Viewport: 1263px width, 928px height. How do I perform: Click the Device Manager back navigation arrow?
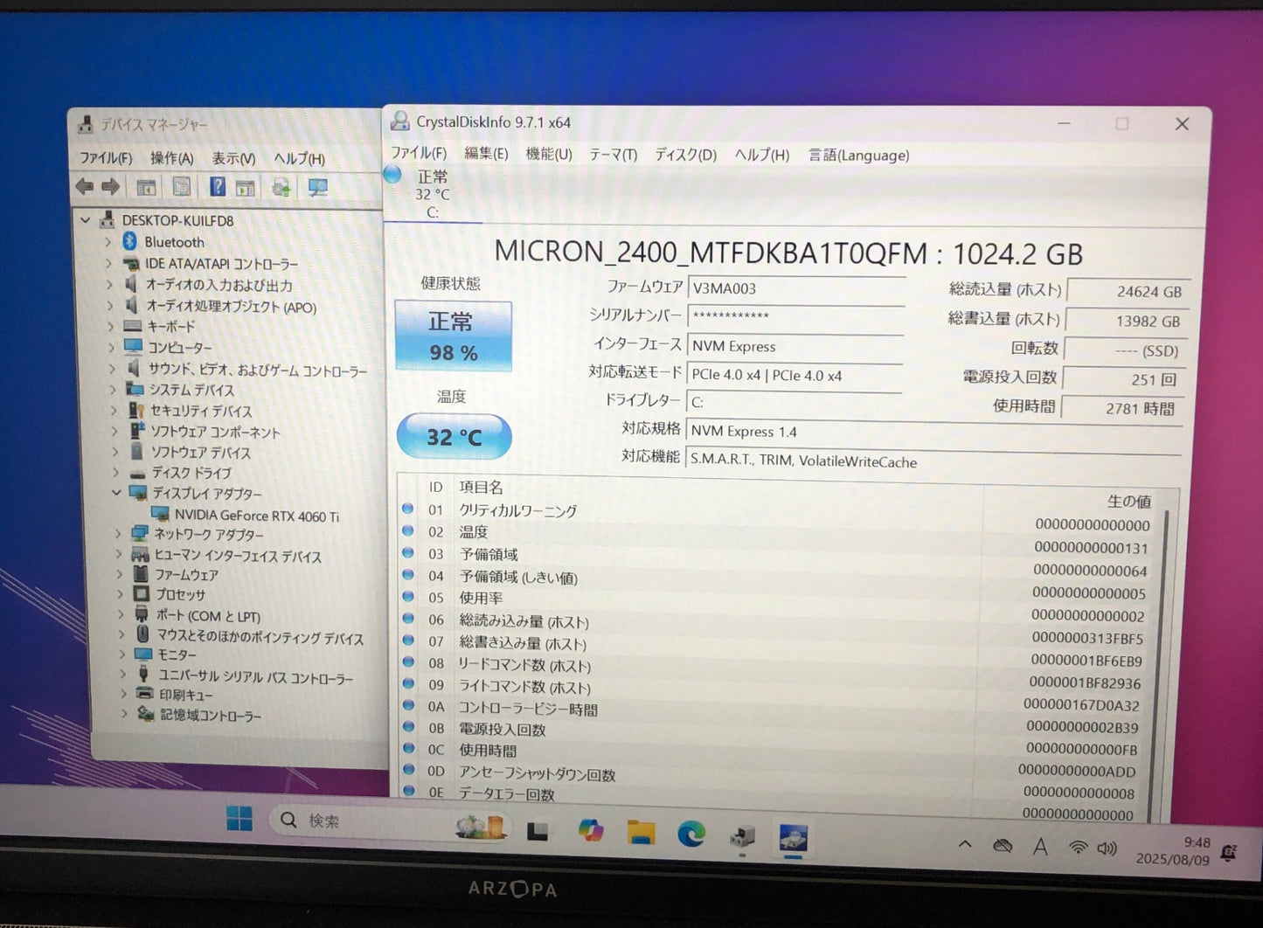(x=84, y=186)
